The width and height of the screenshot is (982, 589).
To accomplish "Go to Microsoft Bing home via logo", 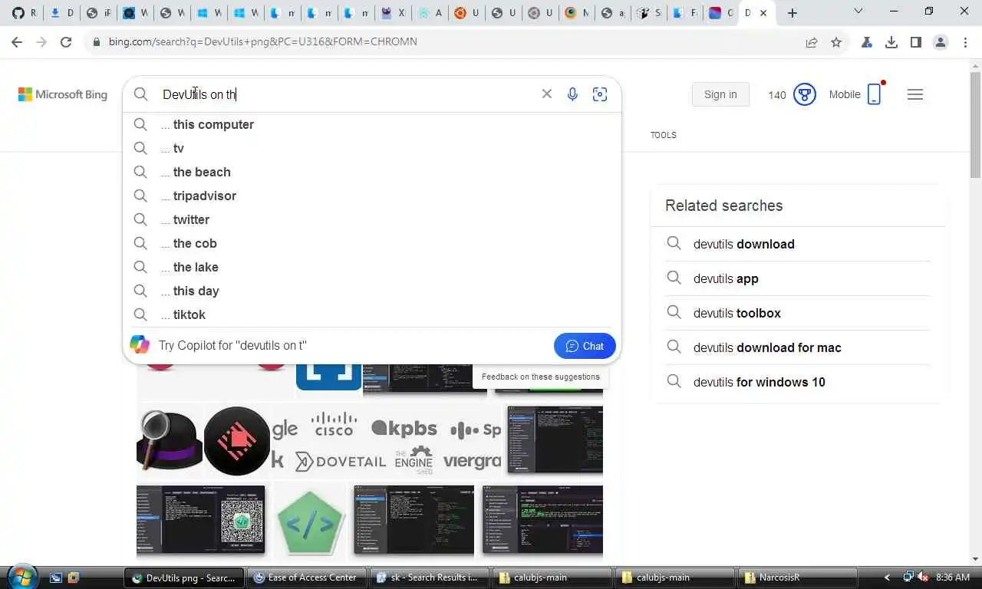I will tap(63, 94).
